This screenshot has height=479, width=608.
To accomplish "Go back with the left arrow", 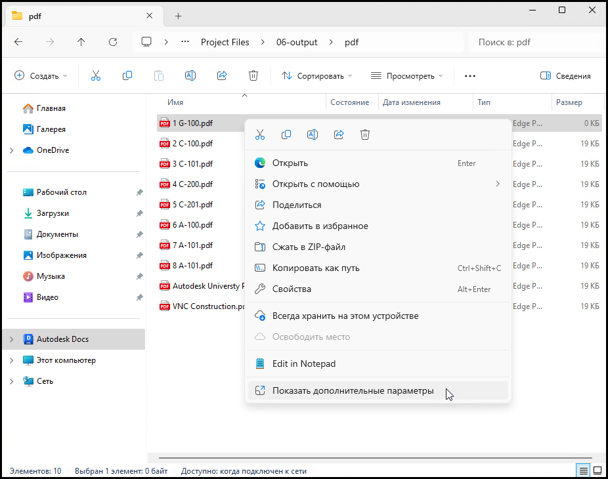I will (18, 42).
